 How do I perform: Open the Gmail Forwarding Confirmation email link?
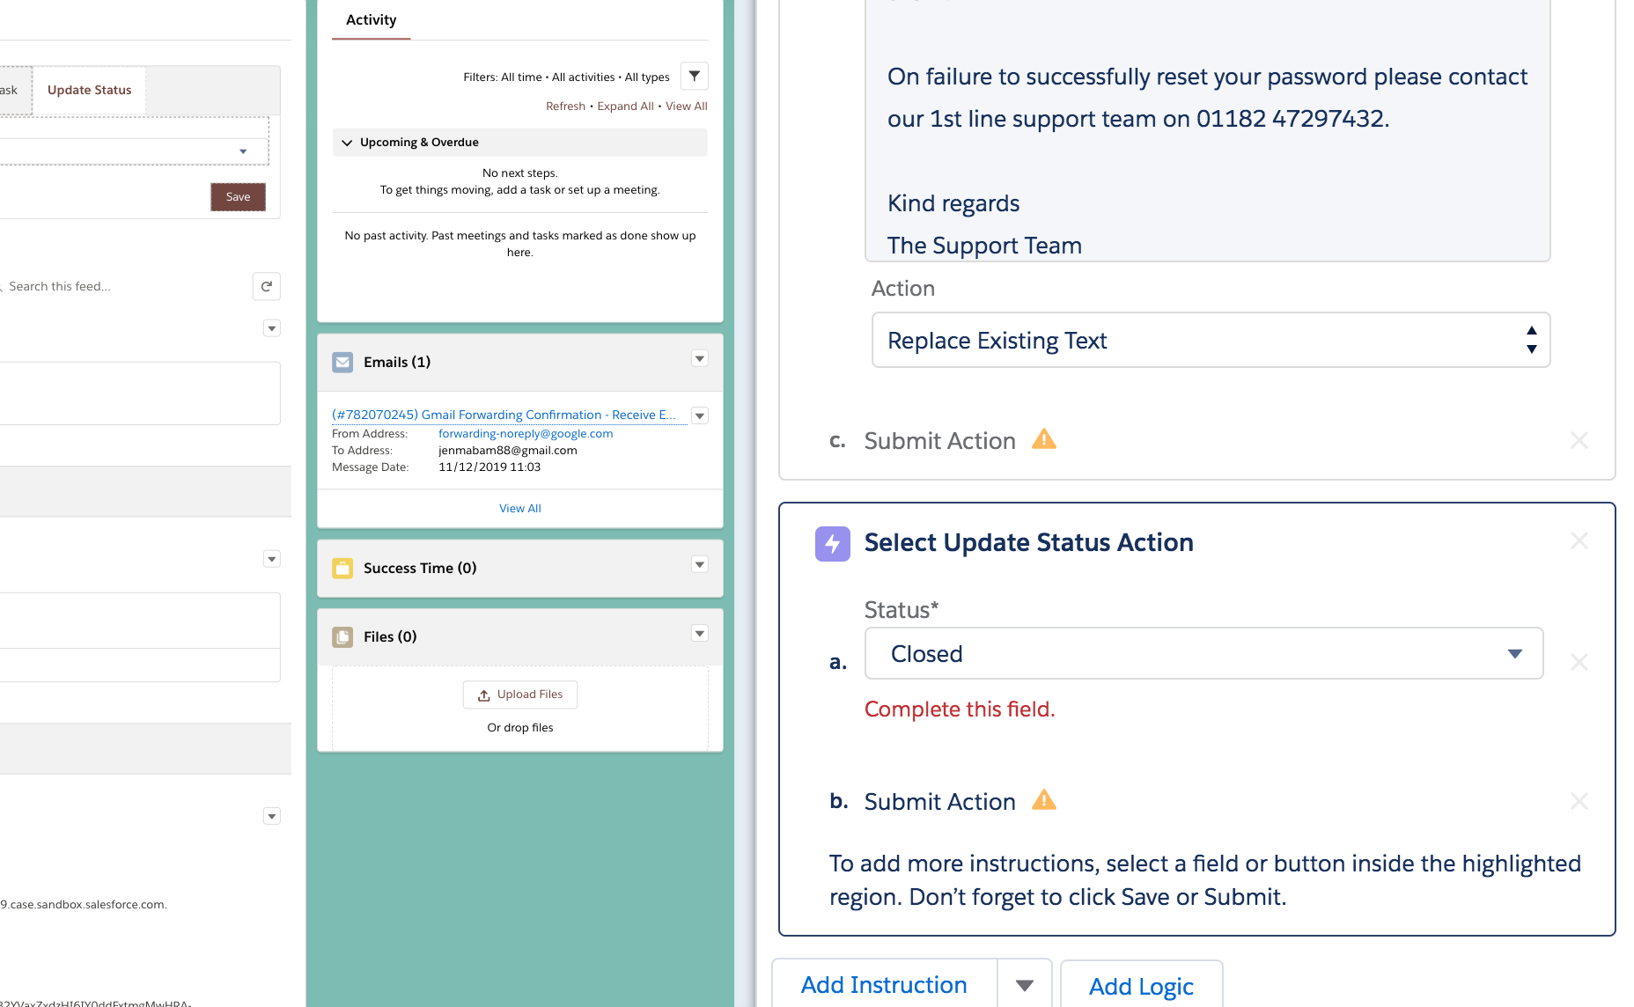coord(504,415)
